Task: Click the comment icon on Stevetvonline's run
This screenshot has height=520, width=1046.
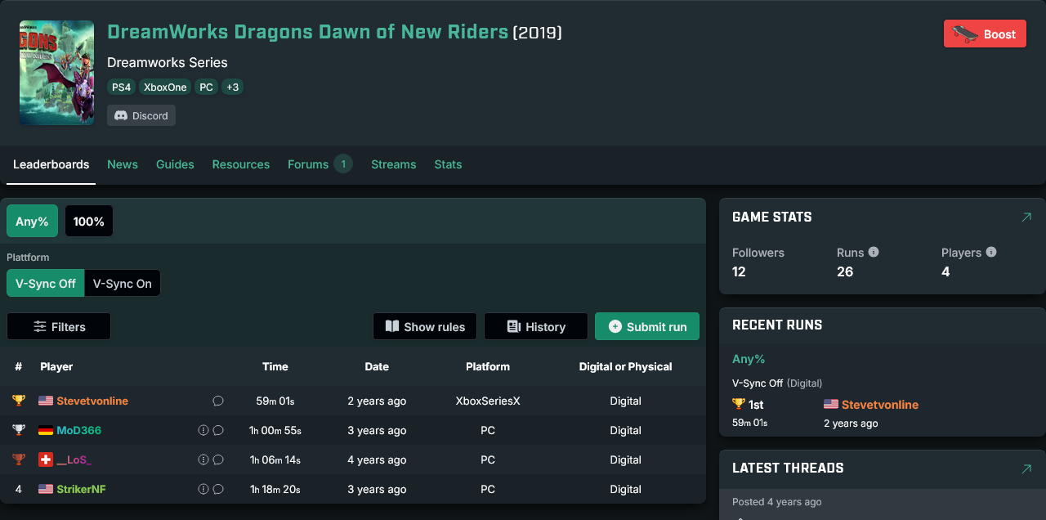Action: [x=218, y=401]
